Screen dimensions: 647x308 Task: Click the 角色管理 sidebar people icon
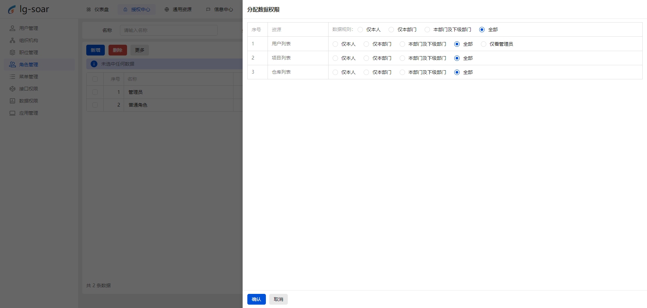[12, 65]
